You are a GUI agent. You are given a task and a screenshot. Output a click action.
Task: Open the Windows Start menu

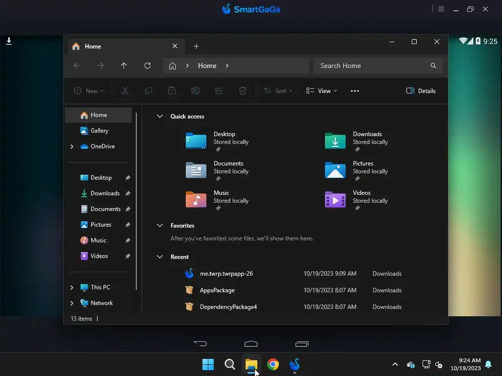[208, 364]
